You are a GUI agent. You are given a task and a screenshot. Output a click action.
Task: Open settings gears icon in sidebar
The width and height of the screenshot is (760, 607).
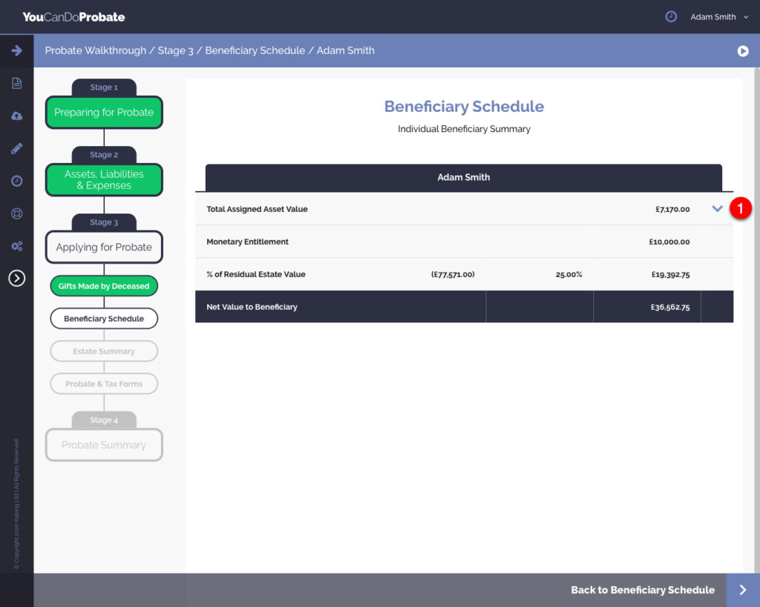(x=16, y=246)
